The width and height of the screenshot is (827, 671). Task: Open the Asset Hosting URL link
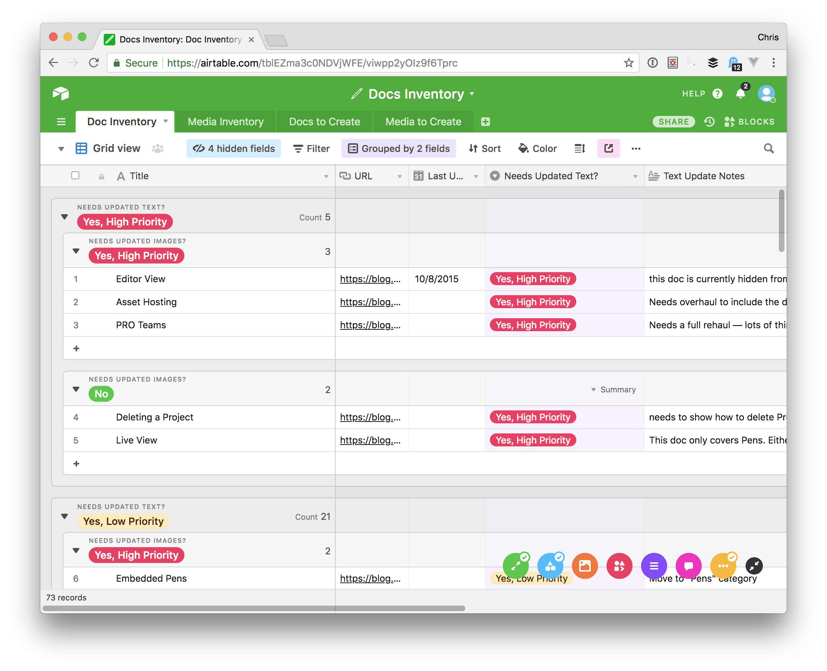370,302
